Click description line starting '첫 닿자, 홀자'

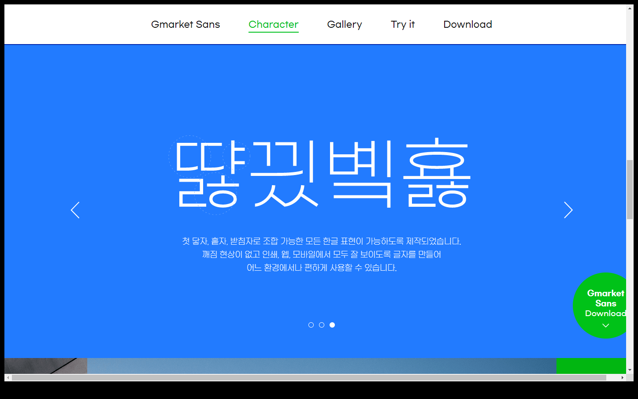click(x=322, y=241)
